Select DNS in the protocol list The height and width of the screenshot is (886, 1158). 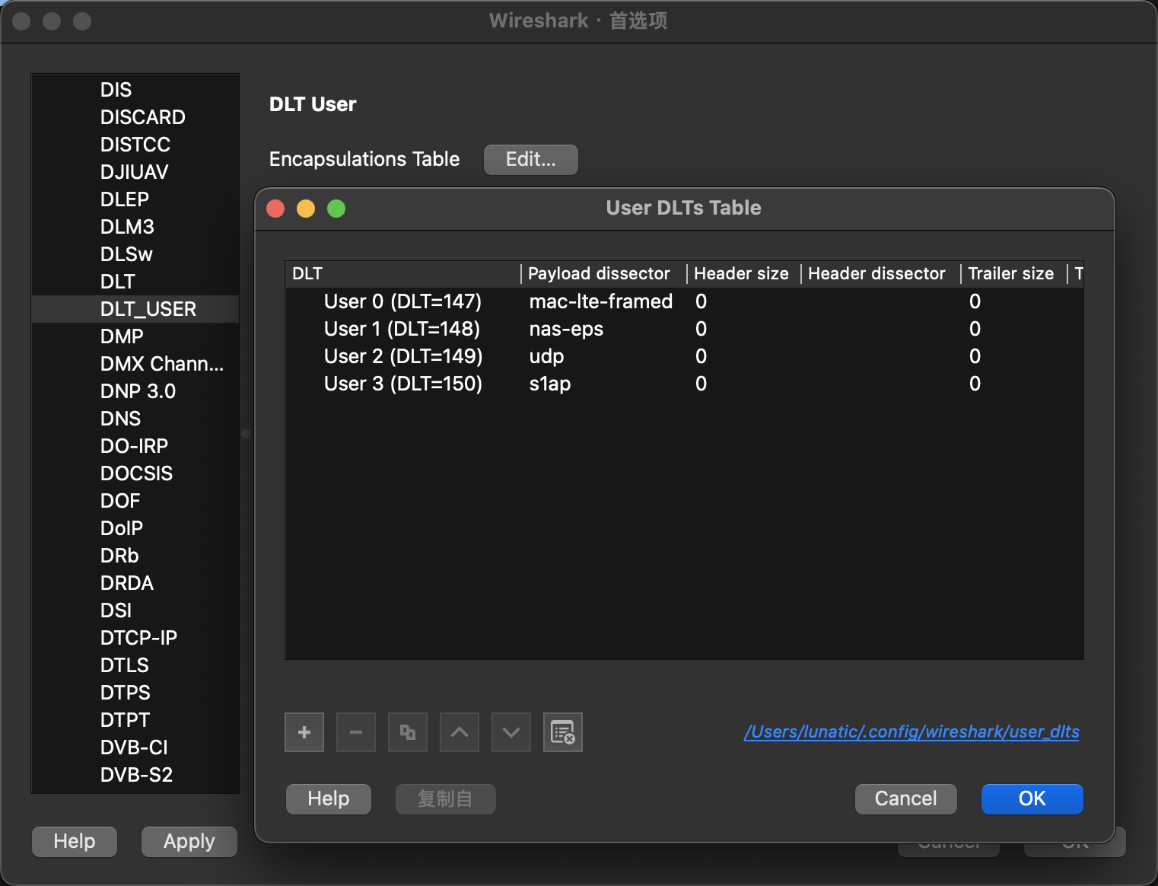(x=135, y=419)
